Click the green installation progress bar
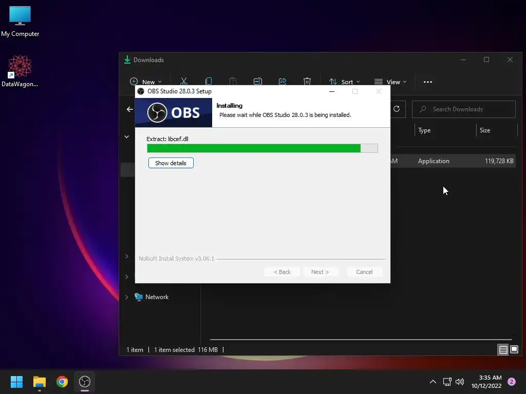Image resolution: width=526 pixels, height=394 pixels. point(262,148)
